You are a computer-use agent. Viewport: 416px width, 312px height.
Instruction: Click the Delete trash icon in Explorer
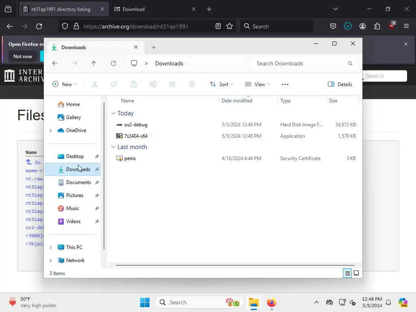click(192, 84)
